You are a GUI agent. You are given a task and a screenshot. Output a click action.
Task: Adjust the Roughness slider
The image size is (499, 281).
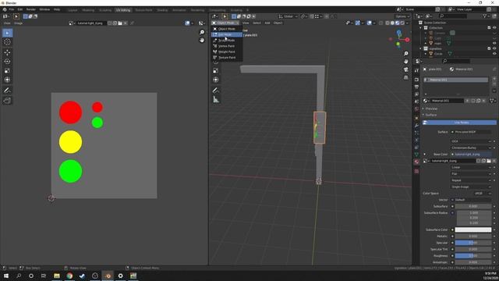pyautogui.click(x=473, y=256)
